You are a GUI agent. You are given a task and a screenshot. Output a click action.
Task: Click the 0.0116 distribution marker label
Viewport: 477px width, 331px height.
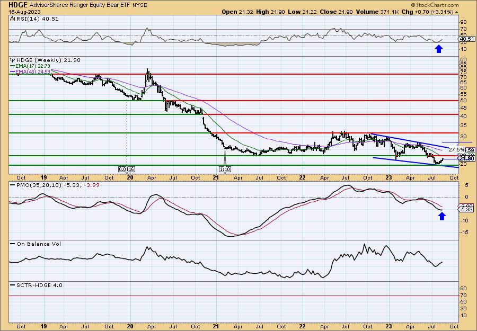127,169
